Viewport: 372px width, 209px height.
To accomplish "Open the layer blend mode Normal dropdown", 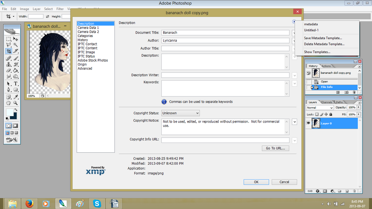I will (x=320, y=107).
